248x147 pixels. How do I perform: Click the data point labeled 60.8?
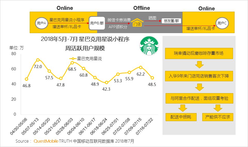coord(83,68)
